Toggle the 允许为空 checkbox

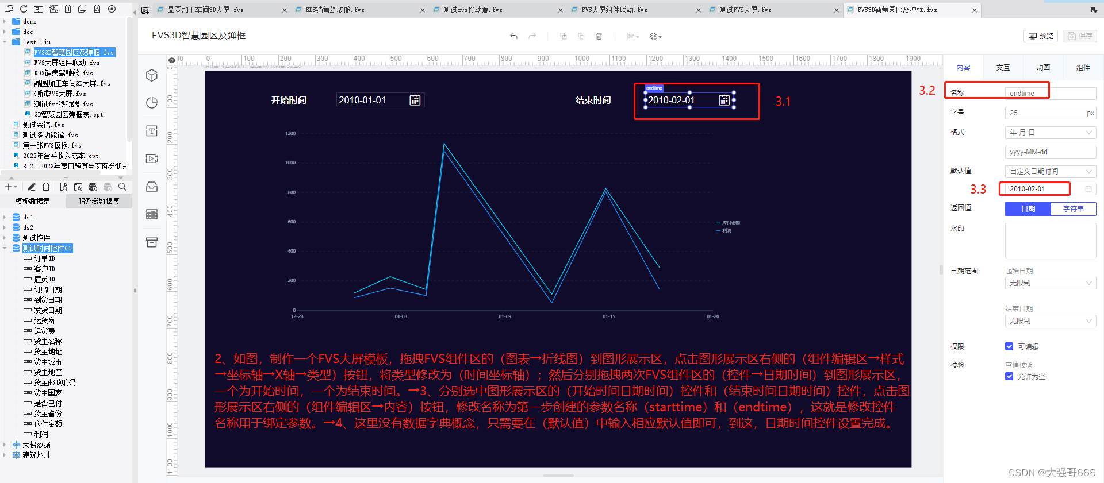pos(1009,376)
